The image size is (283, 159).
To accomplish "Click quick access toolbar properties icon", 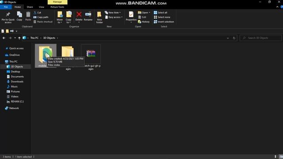I will coord(3,31).
